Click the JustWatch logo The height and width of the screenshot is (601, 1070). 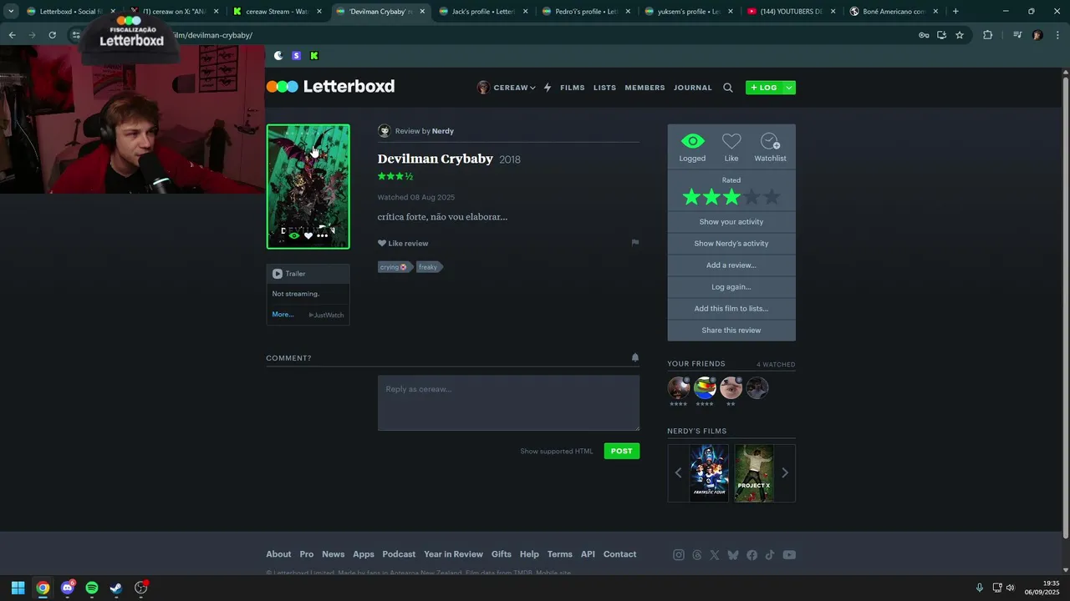326,315
